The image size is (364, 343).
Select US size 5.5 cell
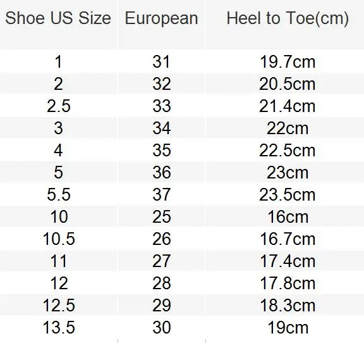click(x=59, y=194)
